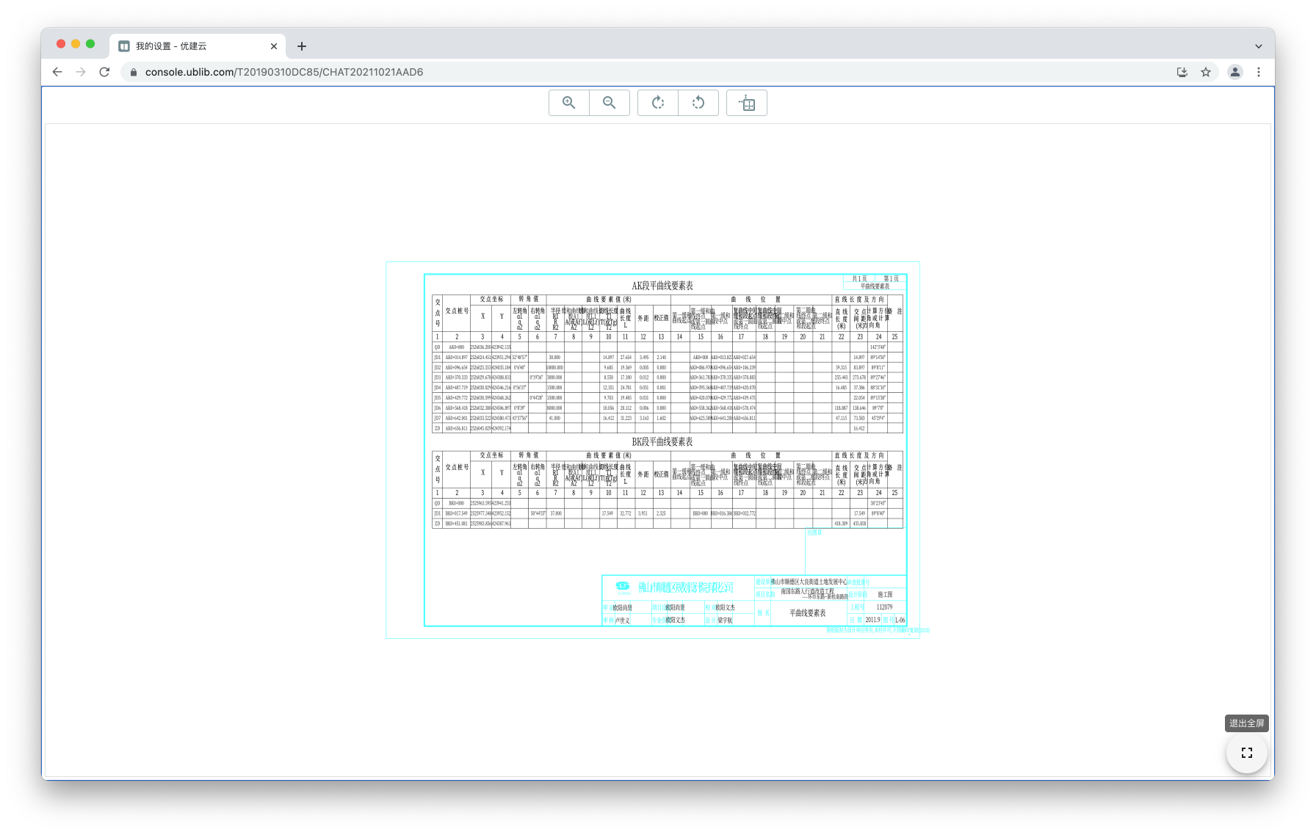
Task: View site security lock info
Action: click(x=133, y=72)
